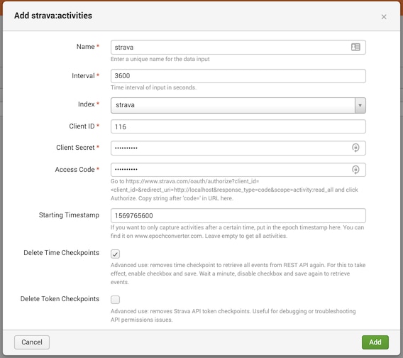Open the Index dropdown arrow
Viewport: 403px width, 358px height.
(x=360, y=105)
